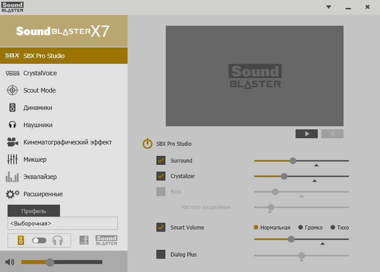Click the Dialog Plus slider handle

coord(302,255)
